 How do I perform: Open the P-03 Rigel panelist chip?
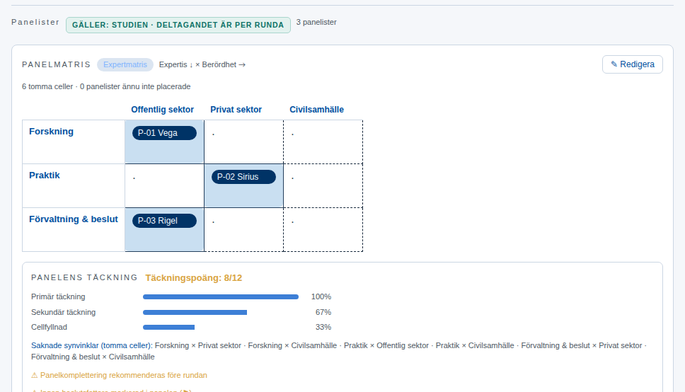click(x=164, y=221)
